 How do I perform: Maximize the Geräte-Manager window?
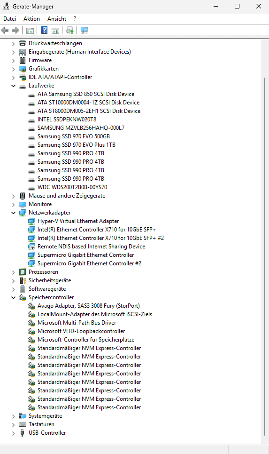coord(237,6)
